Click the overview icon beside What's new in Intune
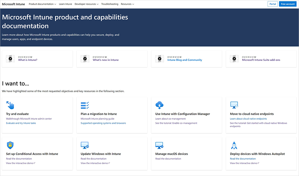The height and width of the screenshot is (176, 299). (85, 59)
